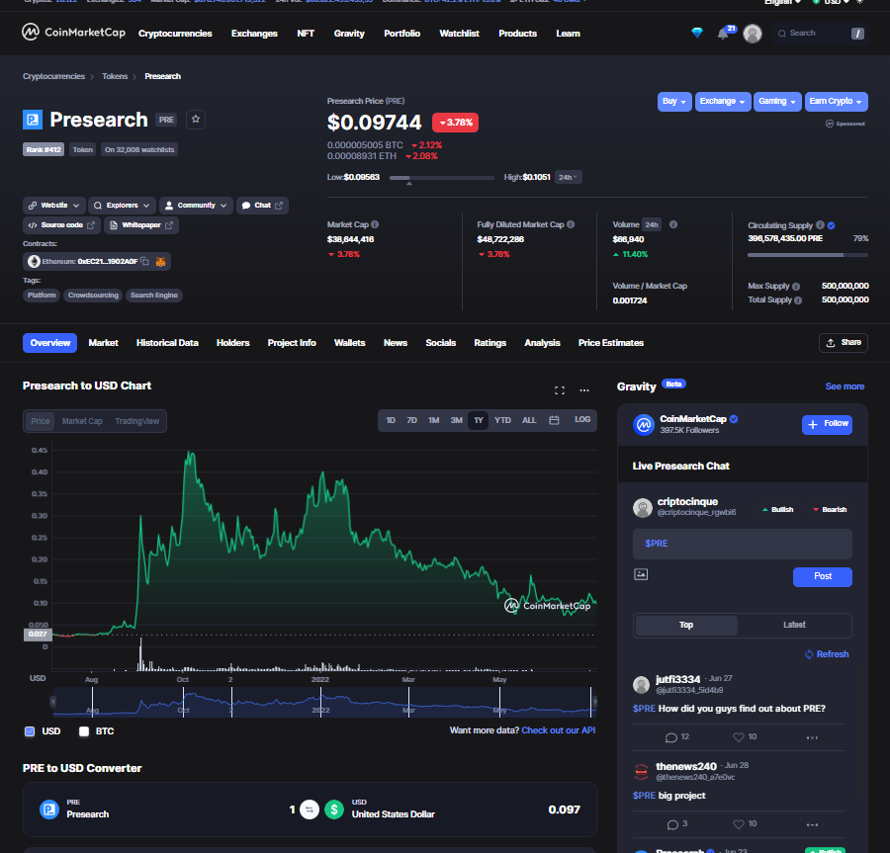Click the Share button
This screenshot has width=890, height=853.
coord(843,343)
